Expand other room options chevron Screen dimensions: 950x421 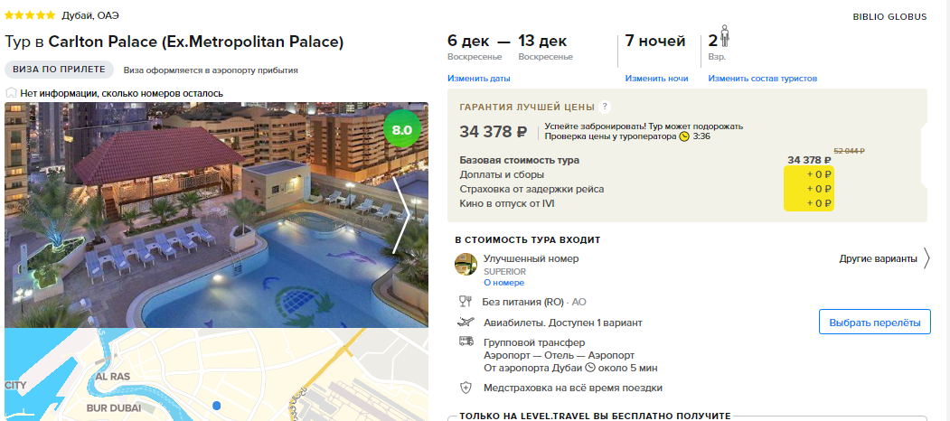coord(926,258)
